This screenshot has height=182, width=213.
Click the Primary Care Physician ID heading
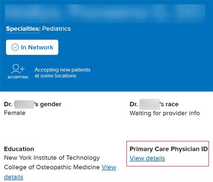(x=169, y=149)
